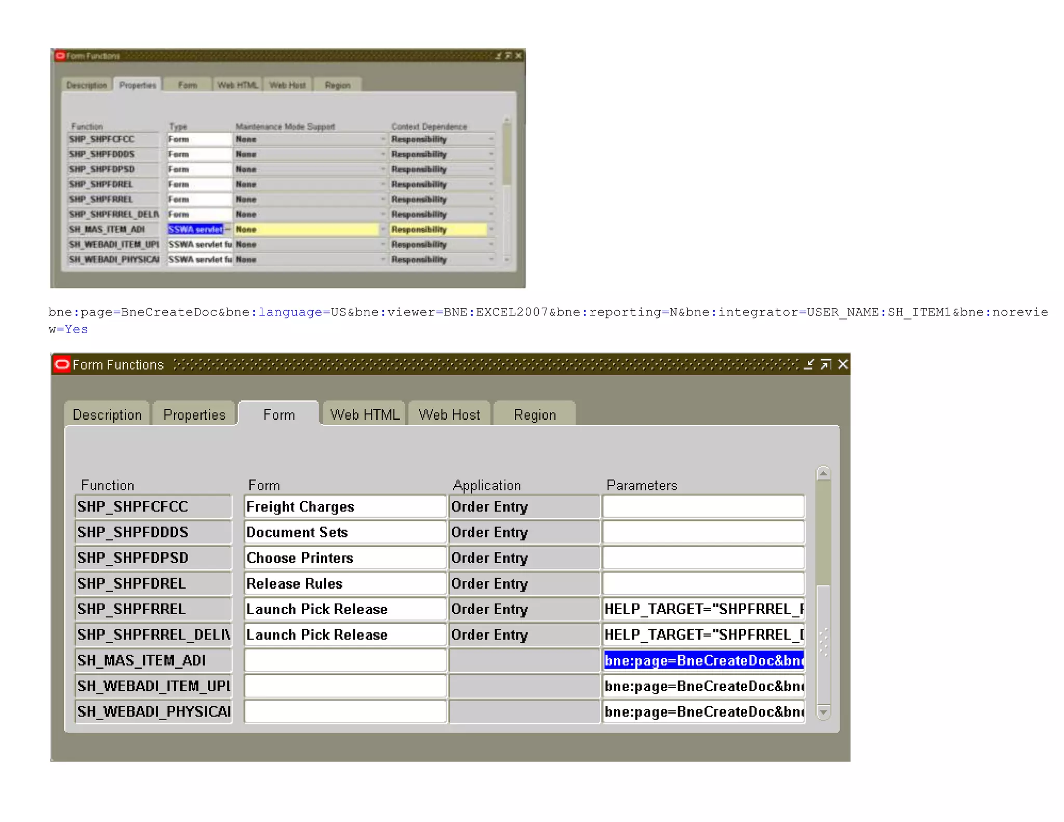Viewport: 1064px width, 822px height.
Task: Click HELP_TARGET parameter for SHP_SHPFRREL row
Action: pyautogui.click(x=703, y=609)
